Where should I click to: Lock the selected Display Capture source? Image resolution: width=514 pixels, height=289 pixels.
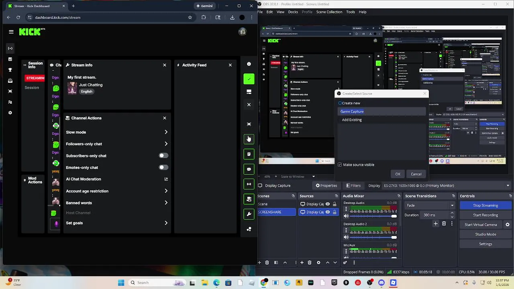coord(334,212)
